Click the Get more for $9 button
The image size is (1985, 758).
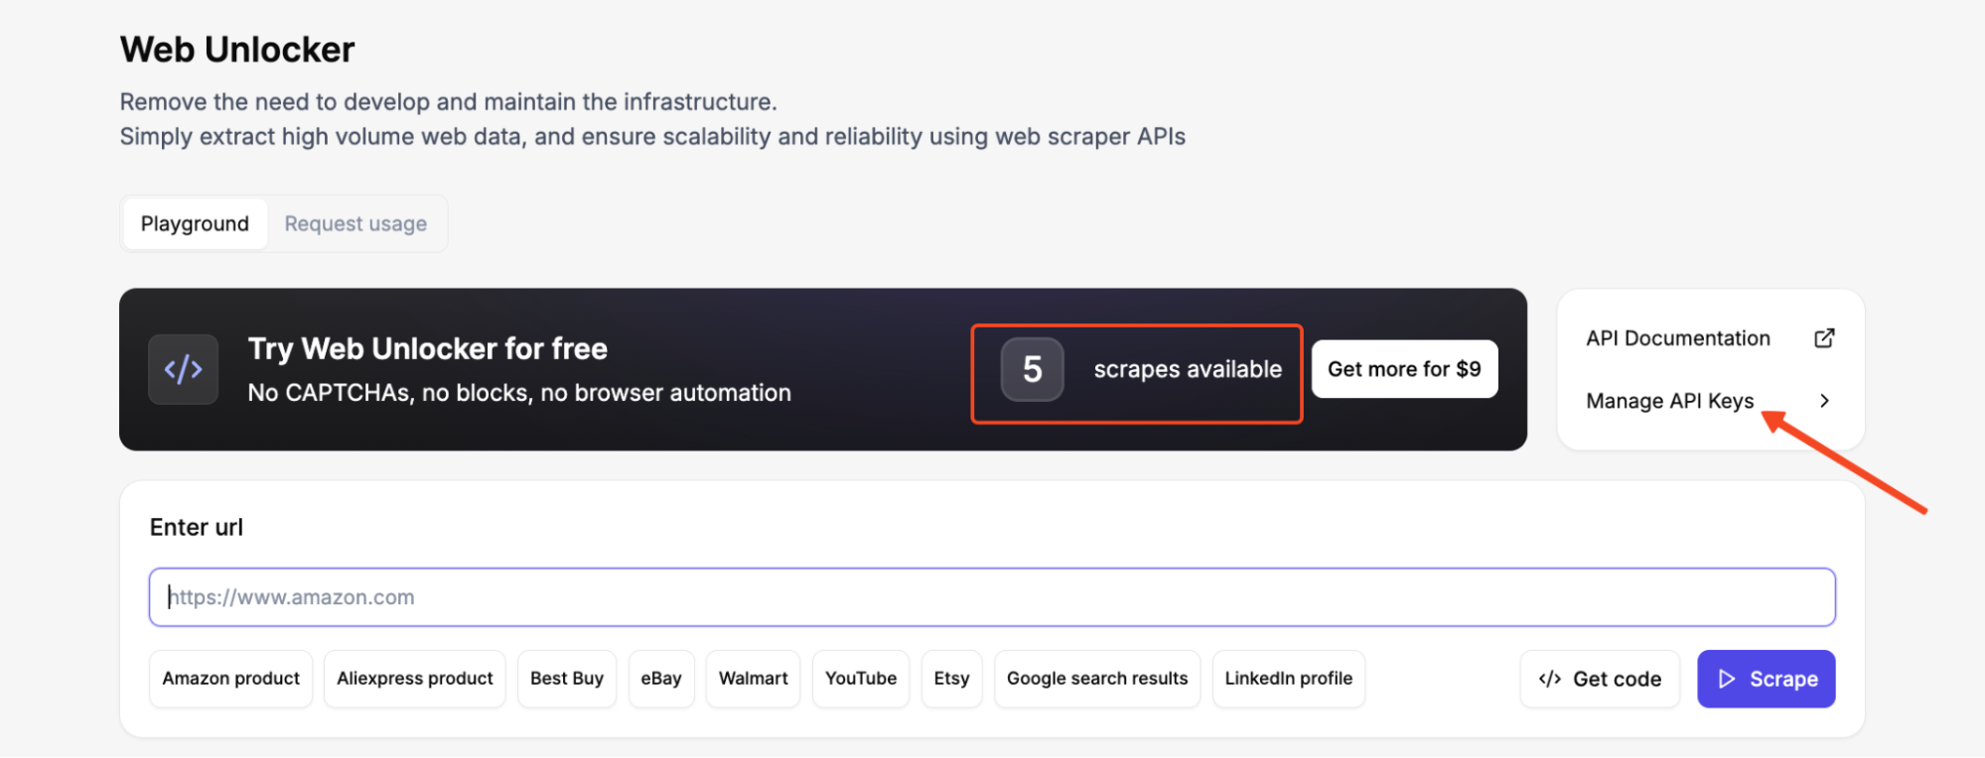tap(1404, 369)
